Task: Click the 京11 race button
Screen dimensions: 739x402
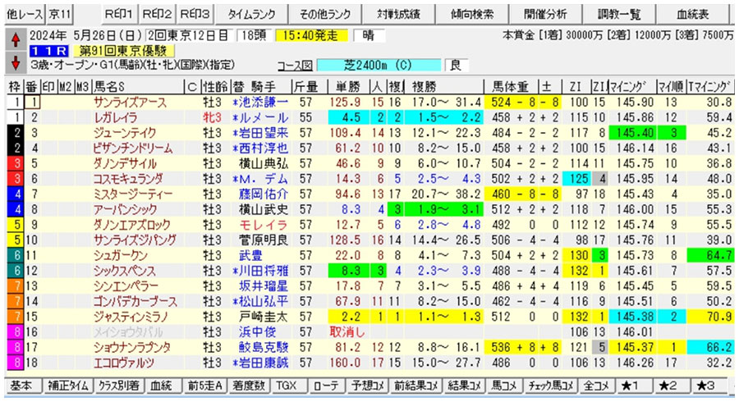Action: pos(59,14)
